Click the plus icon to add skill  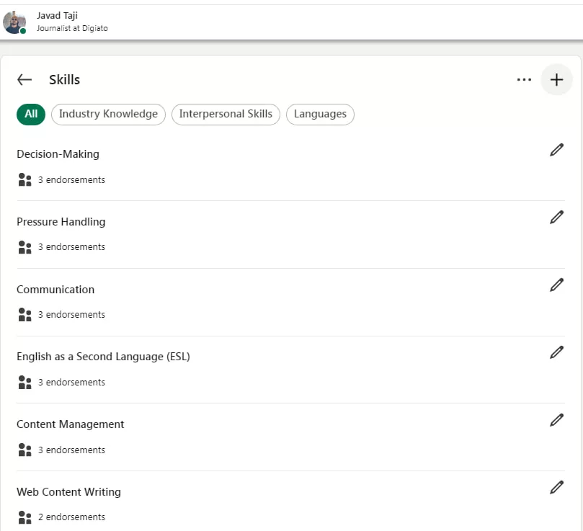click(x=556, y=80)
